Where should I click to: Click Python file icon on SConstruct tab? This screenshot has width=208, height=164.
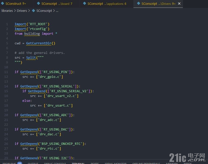(3, 4)
